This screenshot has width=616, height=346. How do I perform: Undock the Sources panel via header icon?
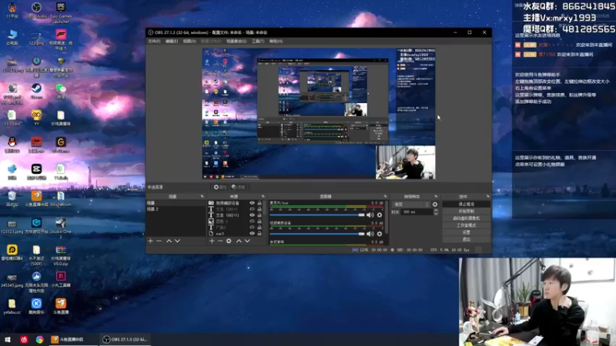(x=263, y=196)
